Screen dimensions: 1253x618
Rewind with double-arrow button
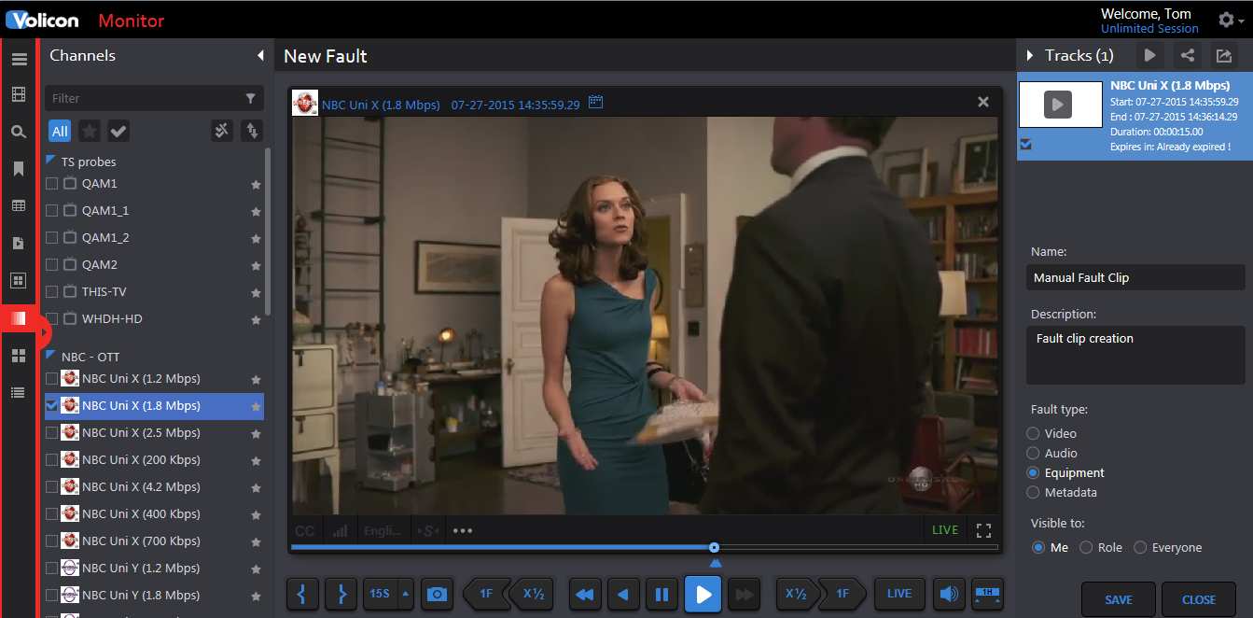coord(585,594)
